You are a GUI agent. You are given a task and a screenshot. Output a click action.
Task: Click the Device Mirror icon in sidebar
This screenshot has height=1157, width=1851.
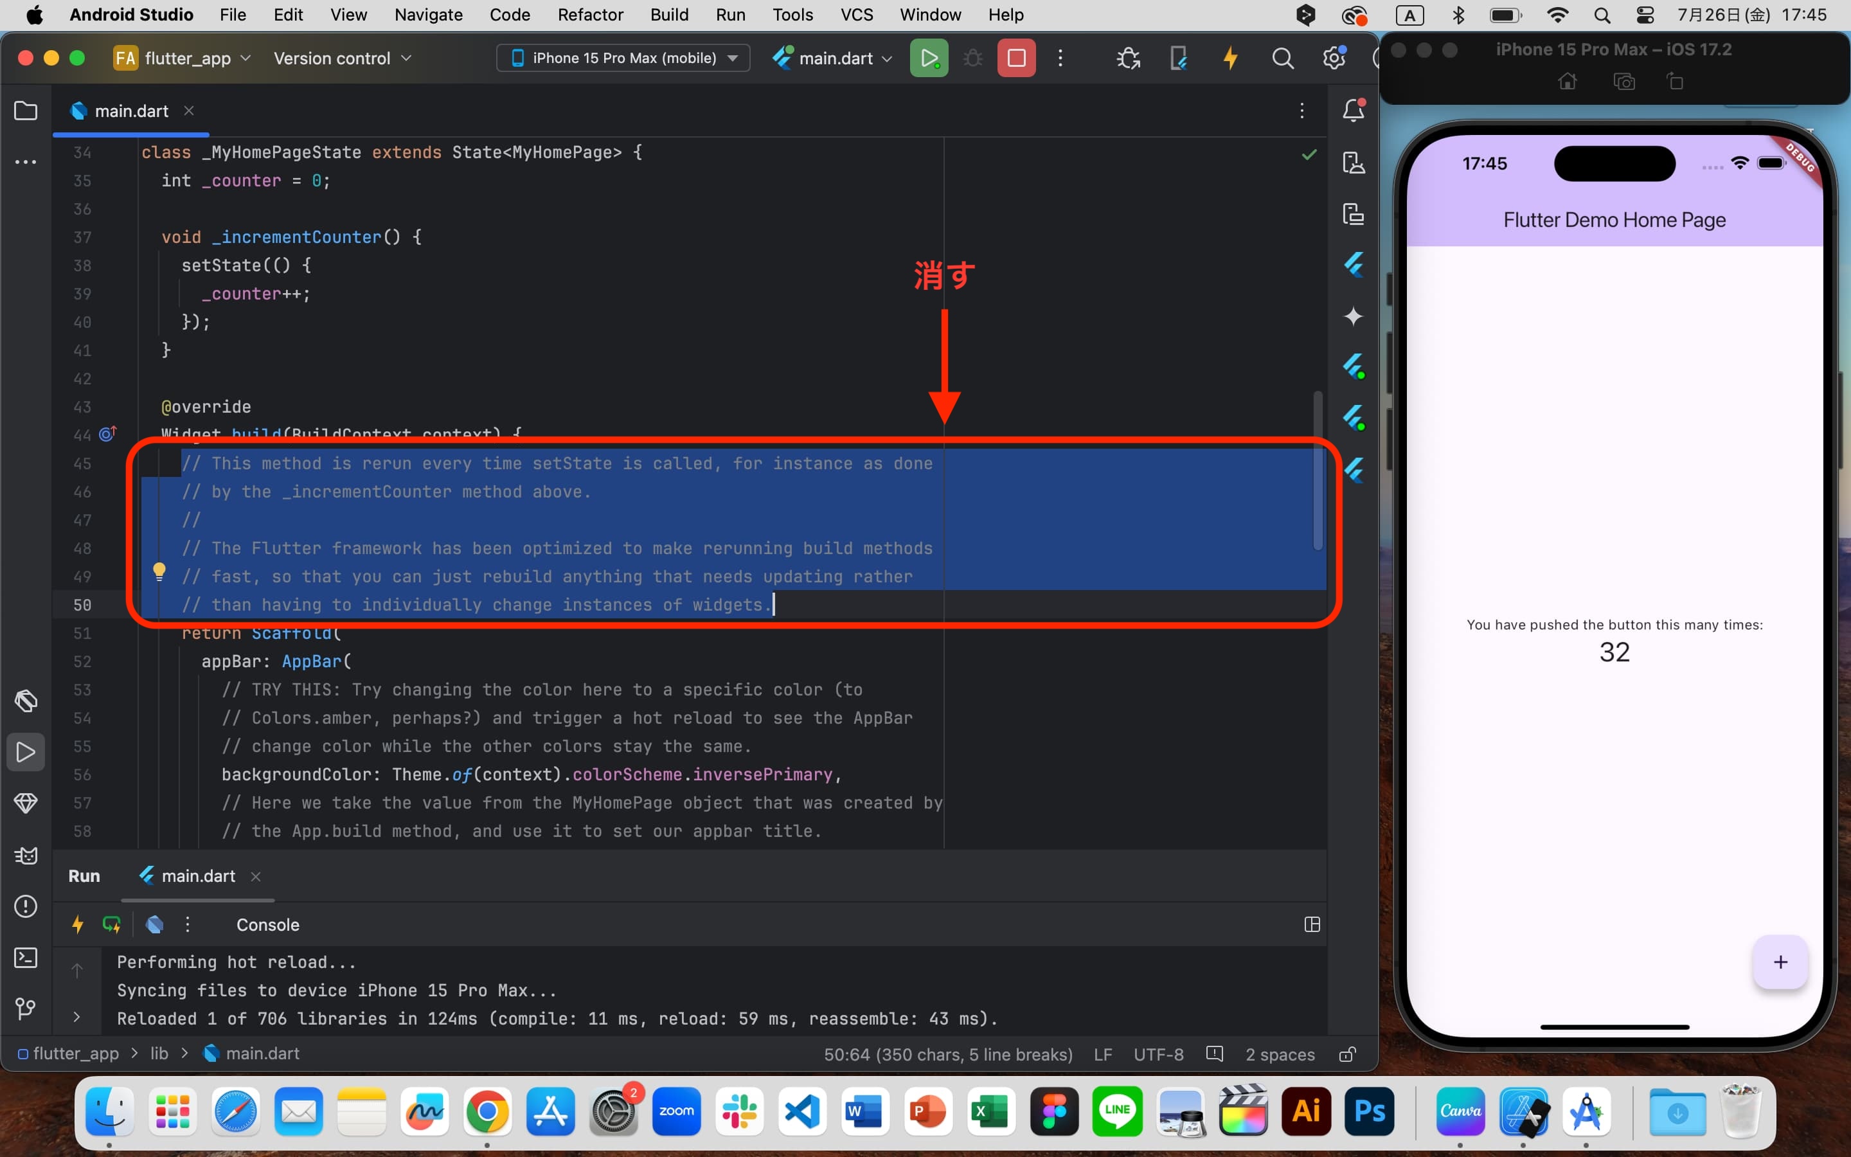point(1354,215)
